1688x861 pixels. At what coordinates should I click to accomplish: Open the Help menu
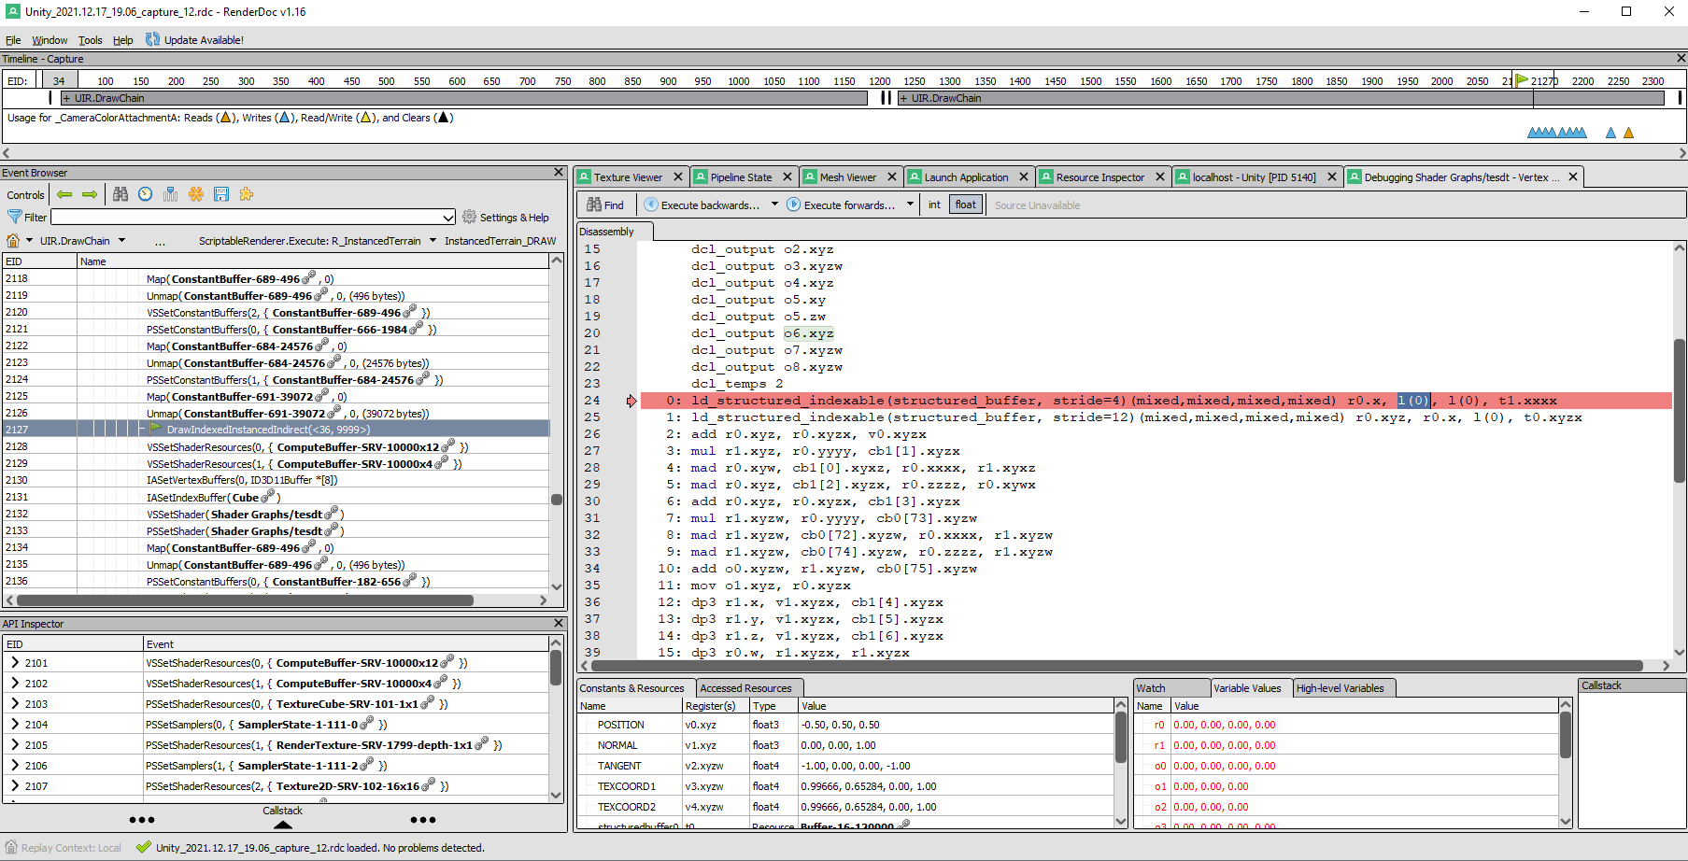123,40
